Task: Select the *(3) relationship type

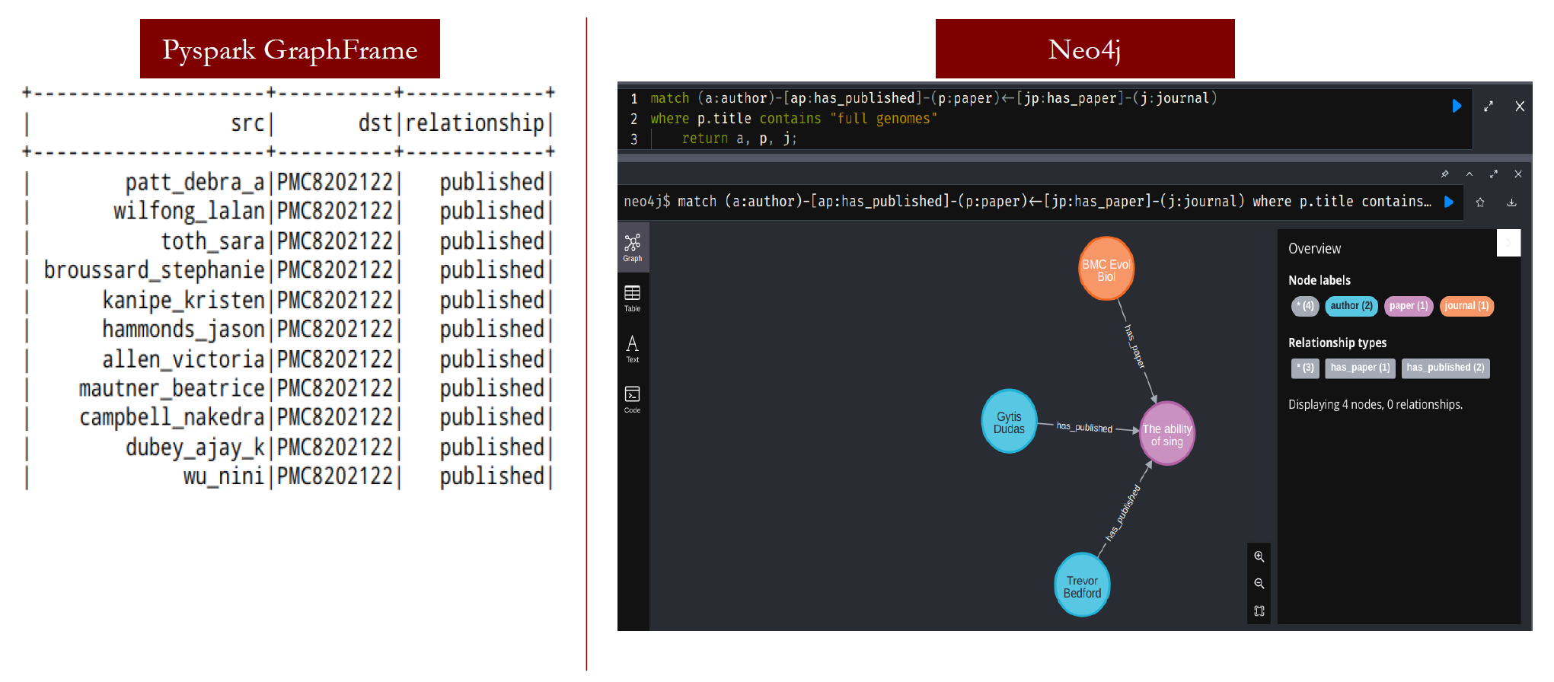Action: coord(1305,368)
